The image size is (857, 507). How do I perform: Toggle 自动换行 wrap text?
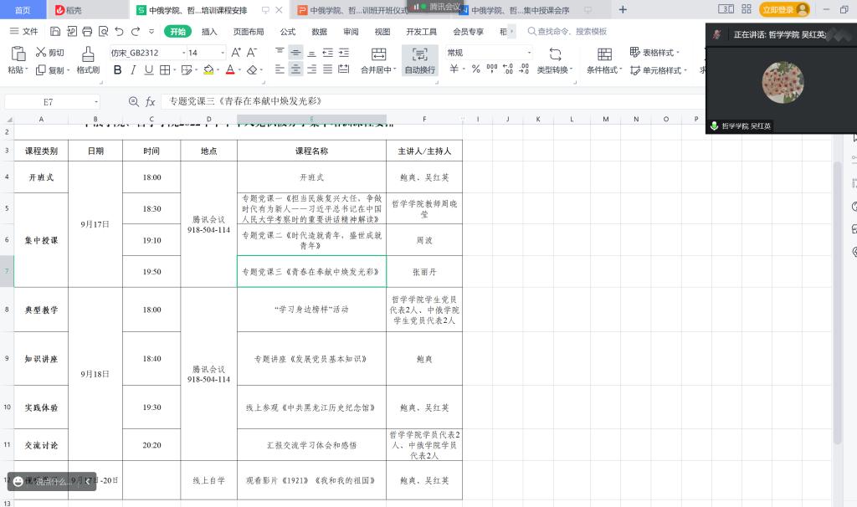420,60
